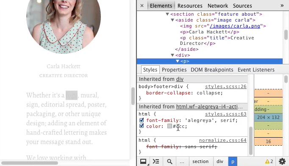Select p in the breadcrumb bar
289x166 pixels.
point(233,161)
